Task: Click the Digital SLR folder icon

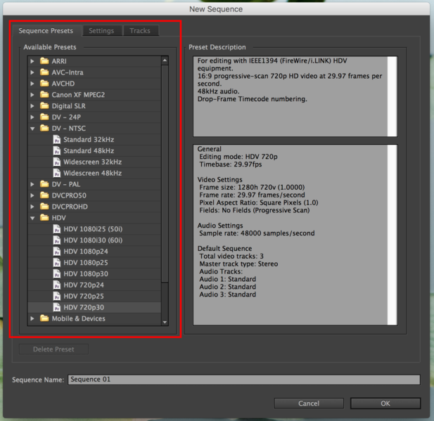Action: pyautogui.click(x=44, y=106)
